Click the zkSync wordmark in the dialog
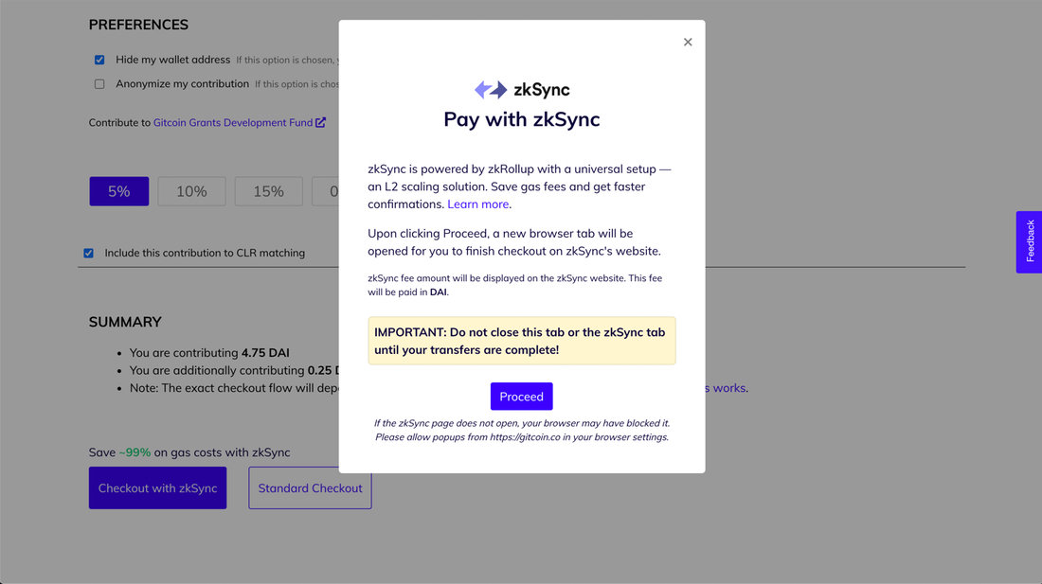This screenshot has height=584, width=1042. pos(542,90)
